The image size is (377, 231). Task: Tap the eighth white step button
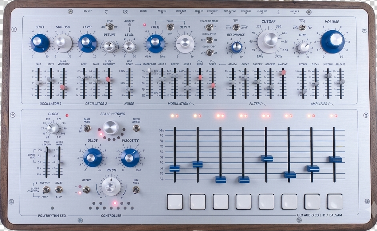click(335, 201)
